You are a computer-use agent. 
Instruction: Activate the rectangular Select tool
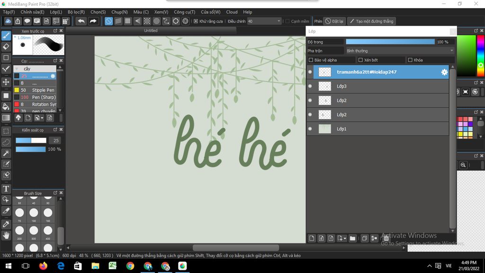point(6,131)
